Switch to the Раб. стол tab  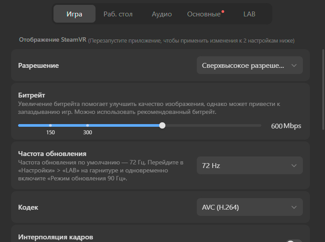point(118,14)
